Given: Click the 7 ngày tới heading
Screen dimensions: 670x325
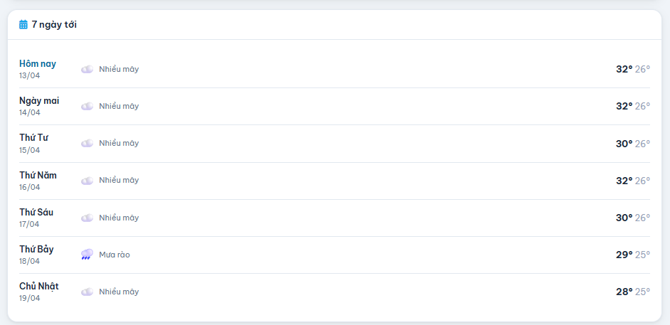Looking at the screenshot, I should tap(54, 24).
